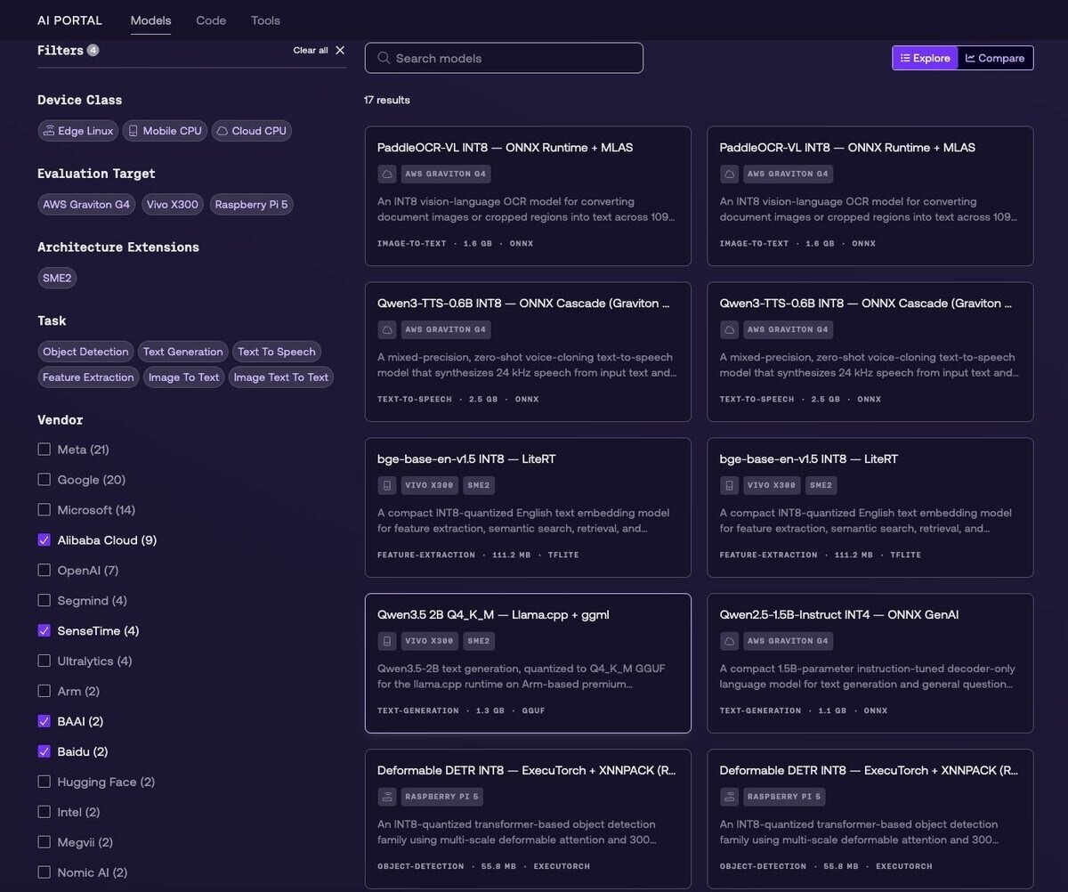Click the Qwen3.5-2B text generation description
The height and width of the screenshot is (892, 1068).
522,677
